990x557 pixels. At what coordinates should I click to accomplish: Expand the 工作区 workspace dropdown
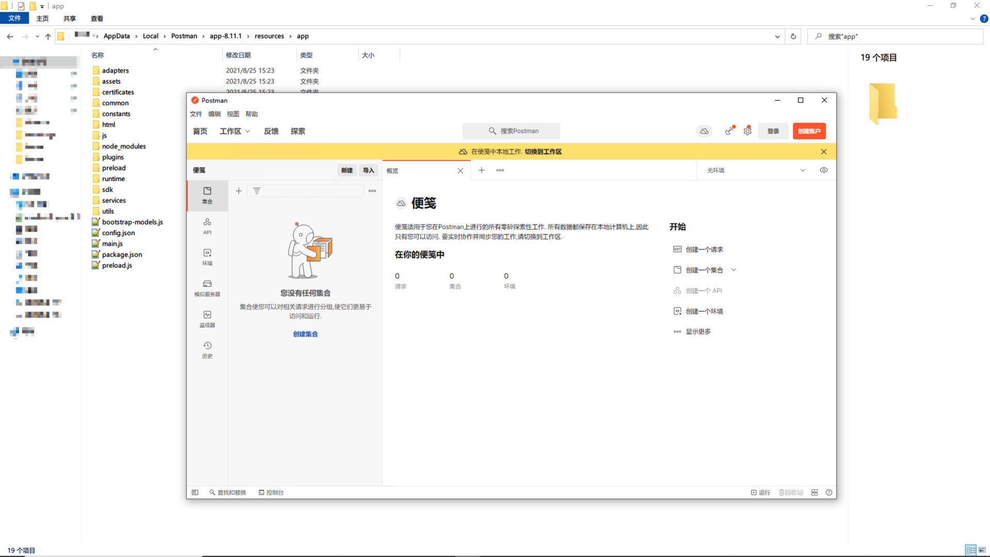(235, 131)
